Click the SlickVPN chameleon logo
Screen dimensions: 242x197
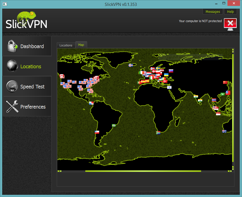pos(26,20)
